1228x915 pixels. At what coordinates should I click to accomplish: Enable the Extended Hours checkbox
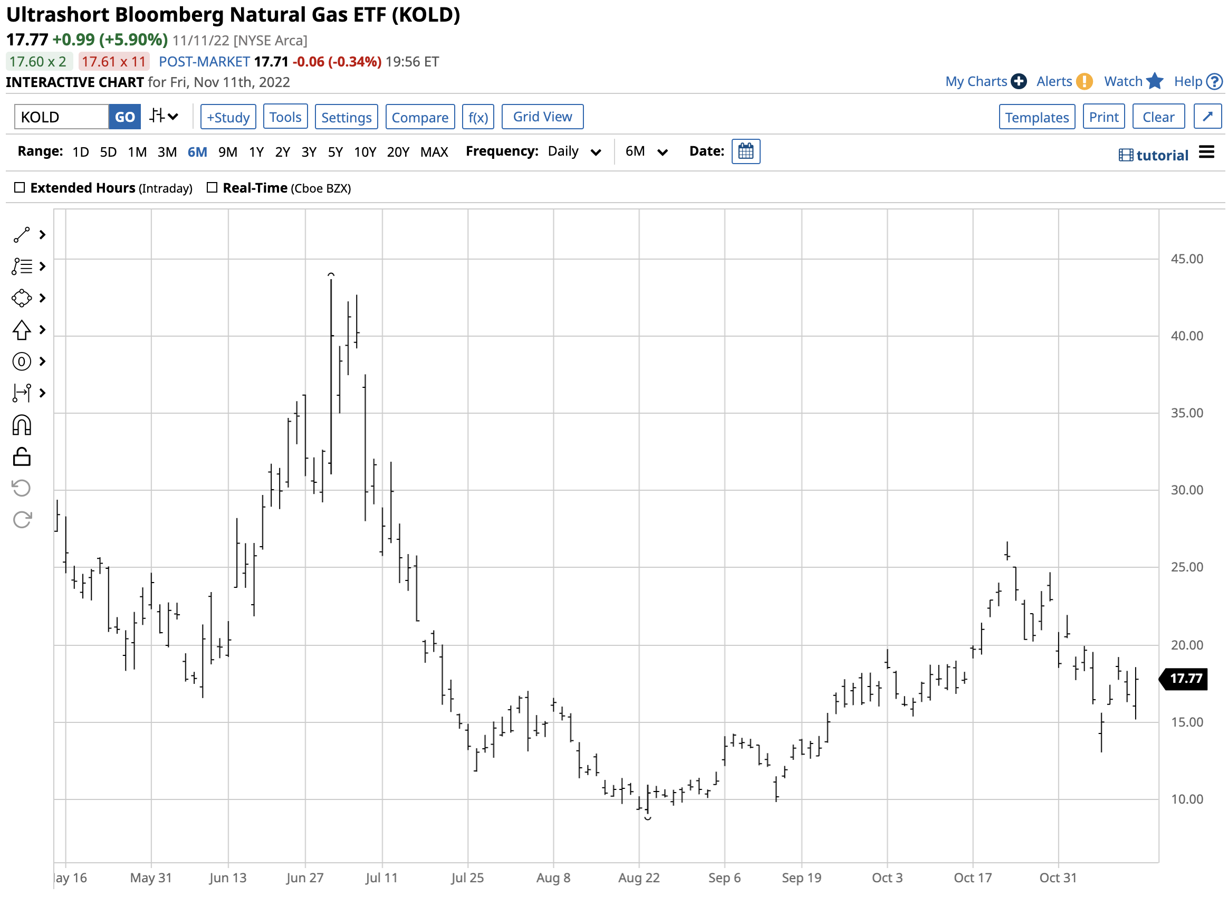(20, 188)
